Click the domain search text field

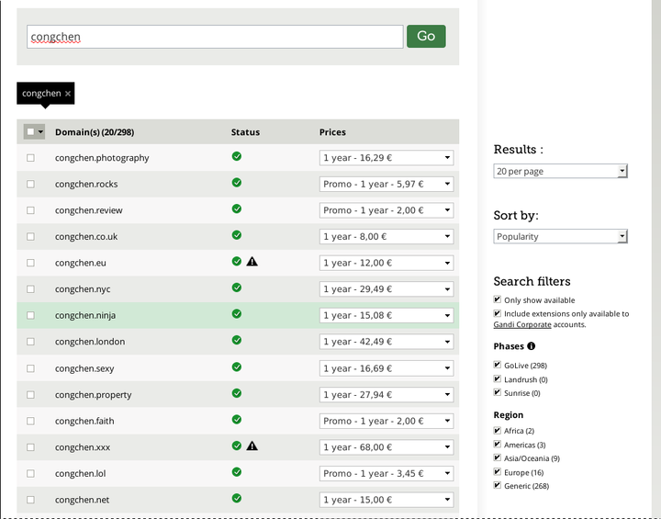(215, 37)
